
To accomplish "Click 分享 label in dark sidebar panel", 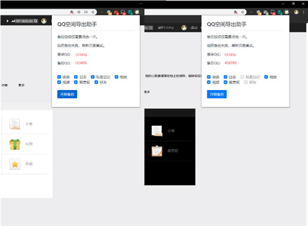I will tap(171, 131).
